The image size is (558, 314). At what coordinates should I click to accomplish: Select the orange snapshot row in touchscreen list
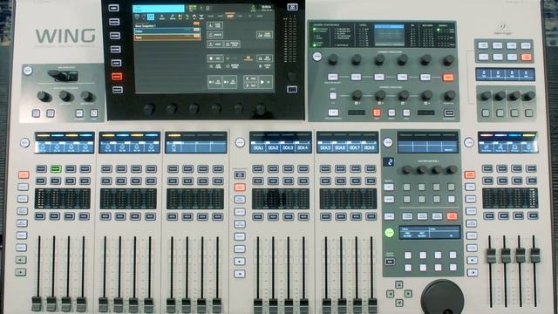[167, 37]
